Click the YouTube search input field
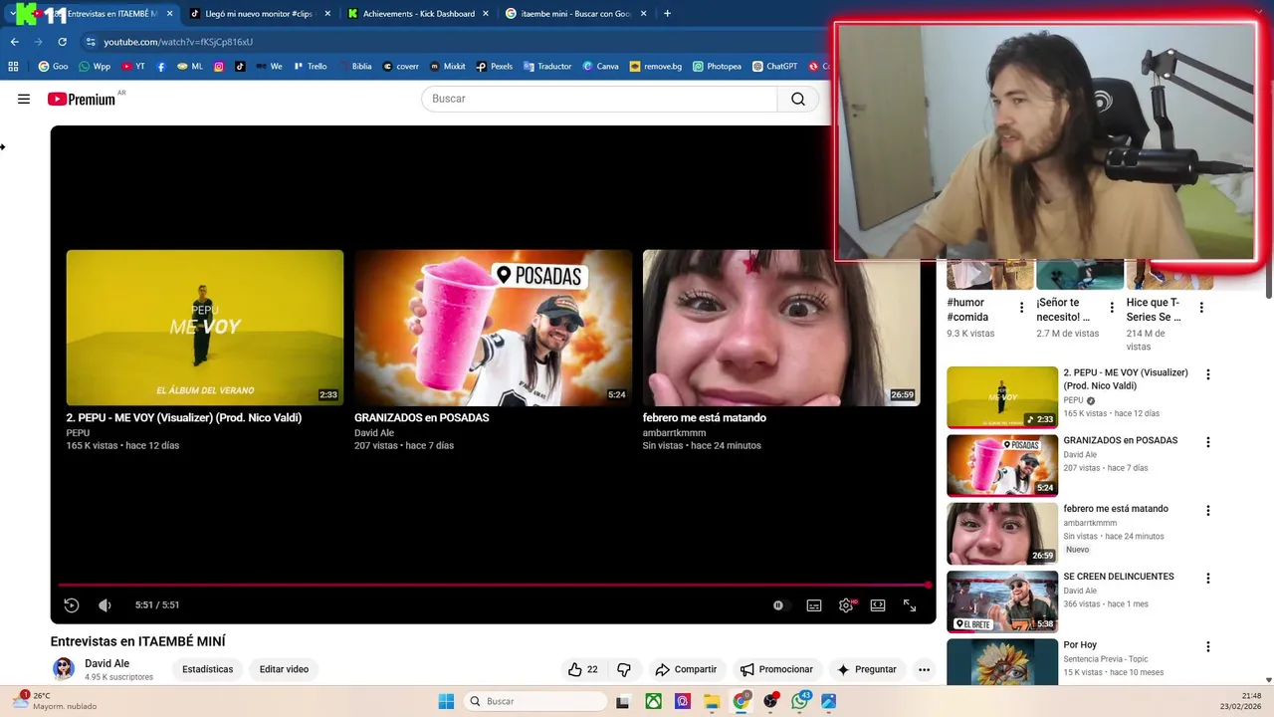This screenshot has width=1274, height=717. 599,99
